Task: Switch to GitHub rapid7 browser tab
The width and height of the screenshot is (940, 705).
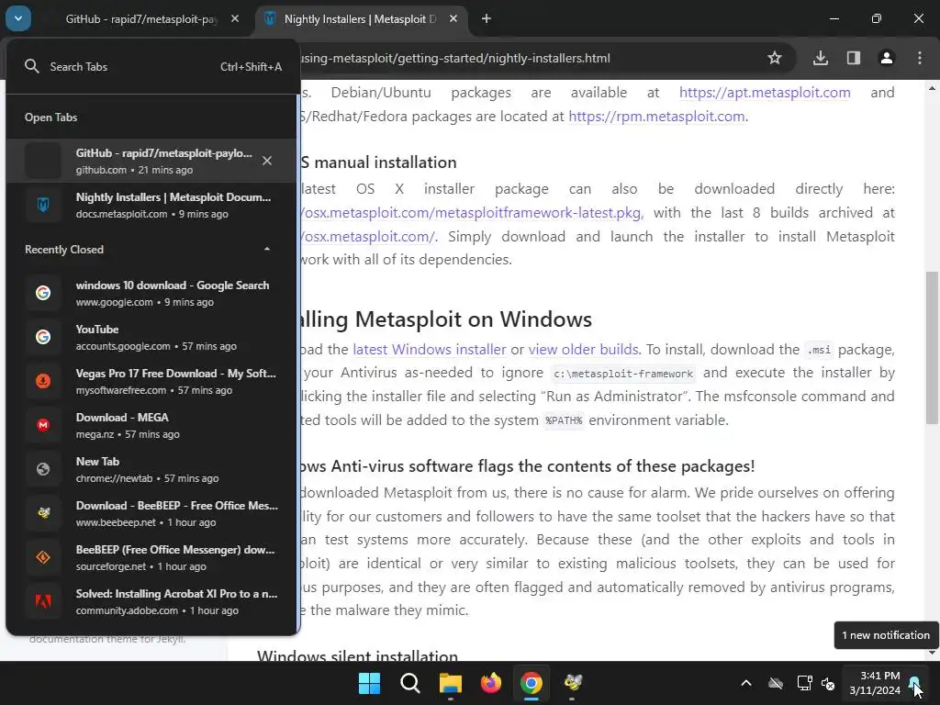Action: pos(141,19)
